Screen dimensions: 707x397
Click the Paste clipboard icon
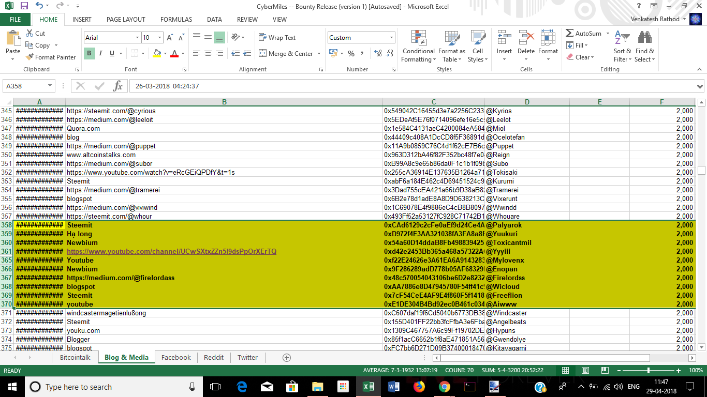13,39
